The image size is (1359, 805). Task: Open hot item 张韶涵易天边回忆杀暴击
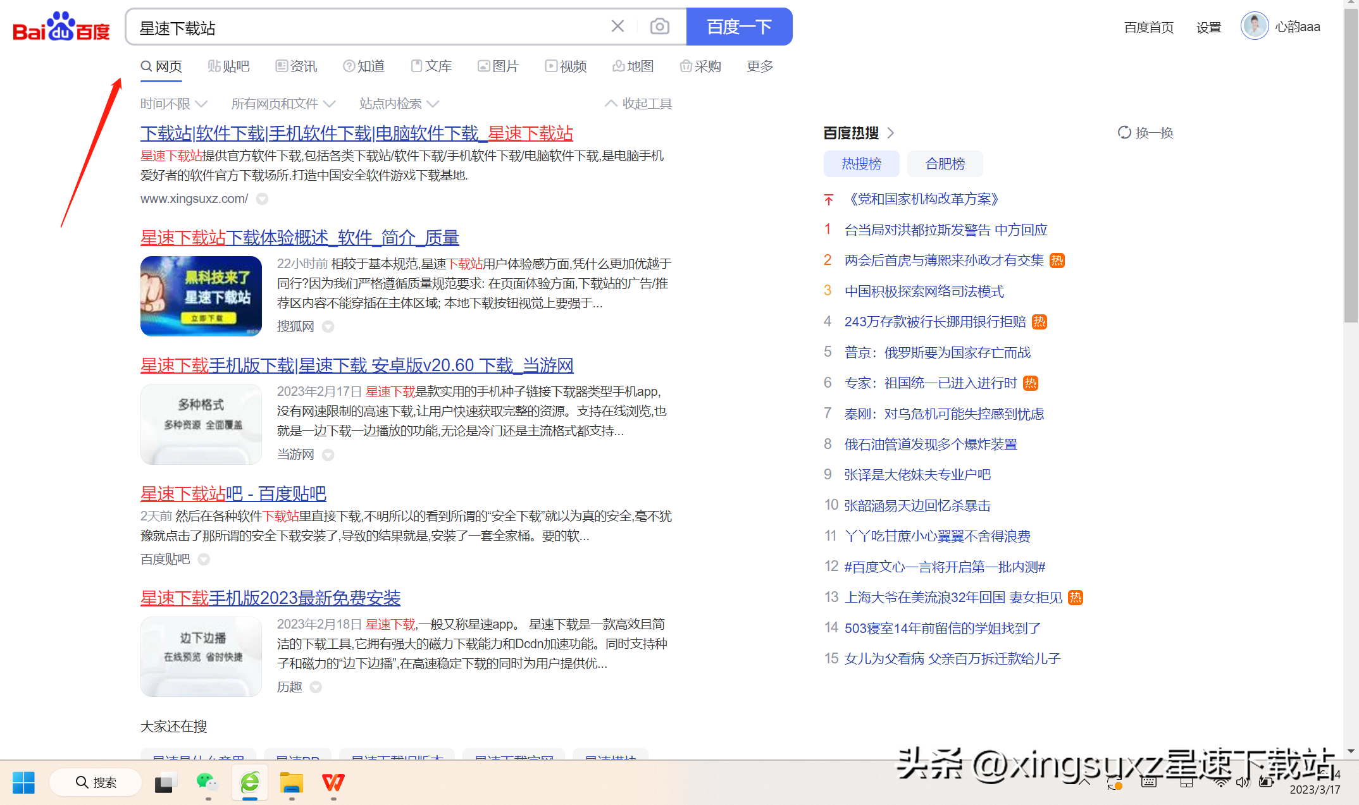tap(917, 506)
